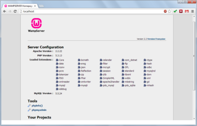Click the Apache version value 2.2.22
Image resolution: width=197 pixels, height=126 pixels.
point(59,51)
